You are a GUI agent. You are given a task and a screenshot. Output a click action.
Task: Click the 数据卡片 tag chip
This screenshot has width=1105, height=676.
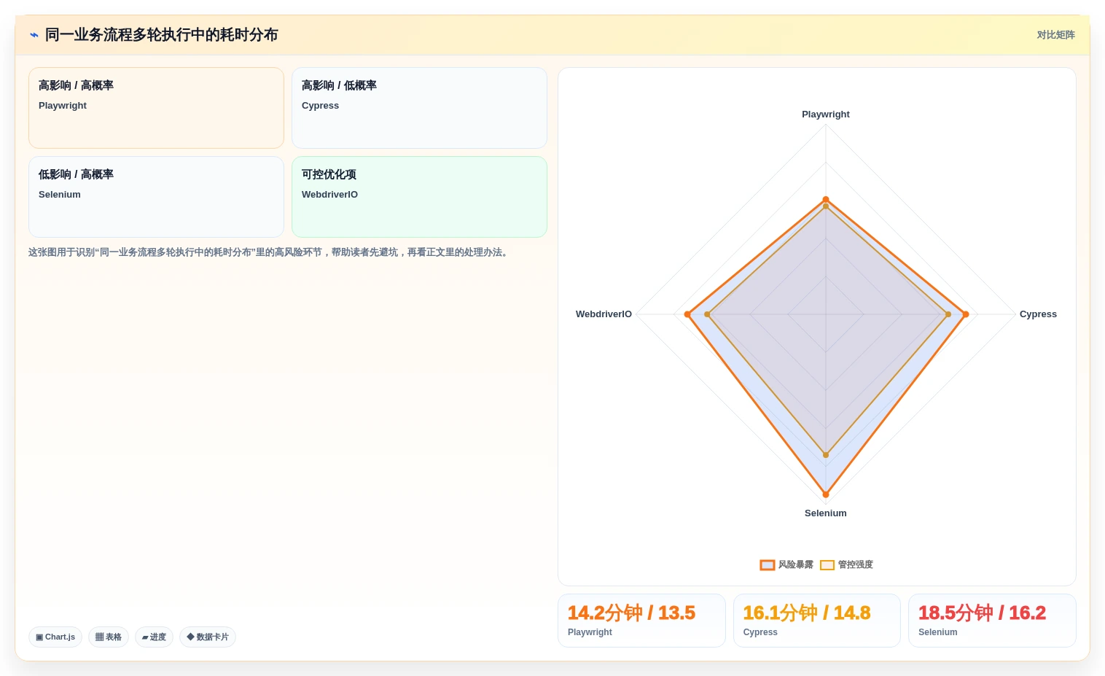pos(208,637)
